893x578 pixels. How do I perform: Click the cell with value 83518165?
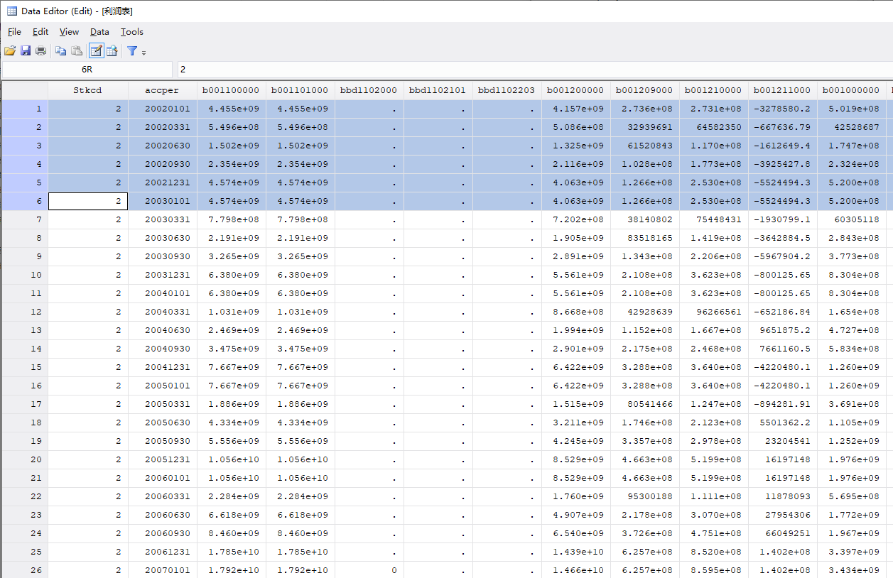pos(644,238)
